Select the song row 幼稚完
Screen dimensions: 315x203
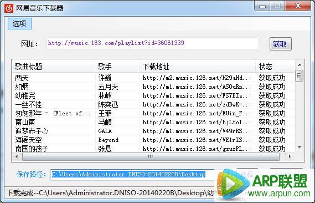(x=153, y=95)
